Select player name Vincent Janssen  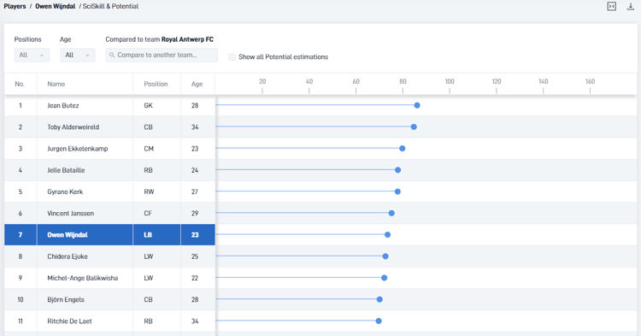pos(70,214)
